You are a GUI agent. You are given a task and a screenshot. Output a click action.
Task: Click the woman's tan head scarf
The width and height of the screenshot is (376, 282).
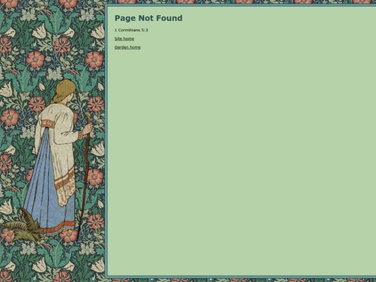(x=63, y=91)
